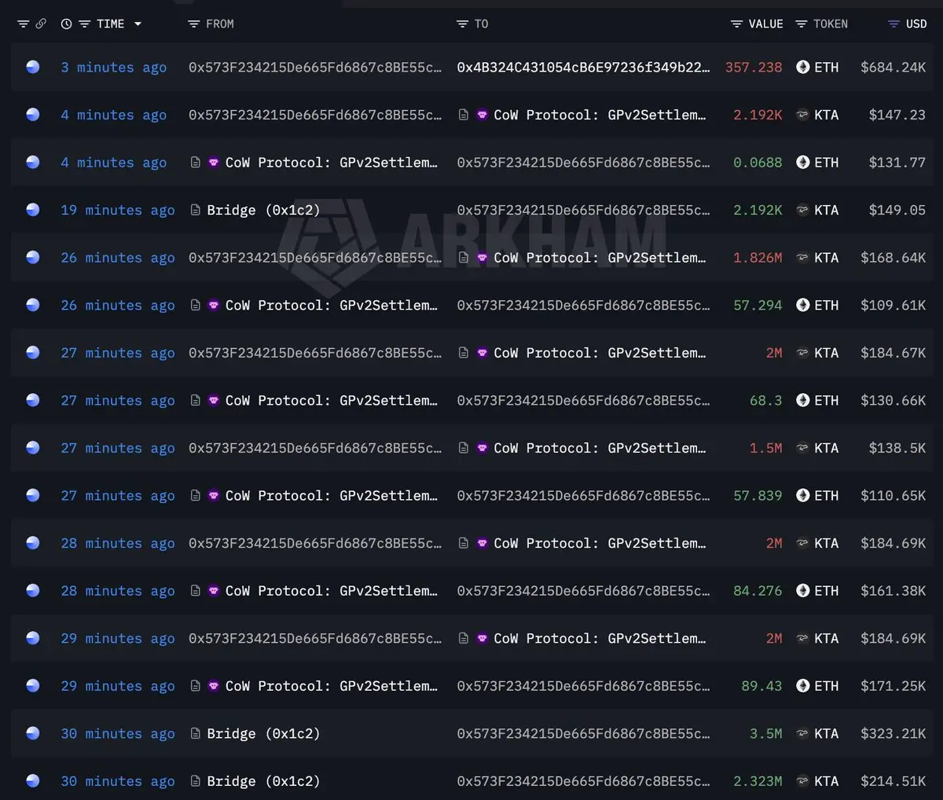Open the VALUE column filter
The image size is (943, 800).
click(x=736, y=24)
